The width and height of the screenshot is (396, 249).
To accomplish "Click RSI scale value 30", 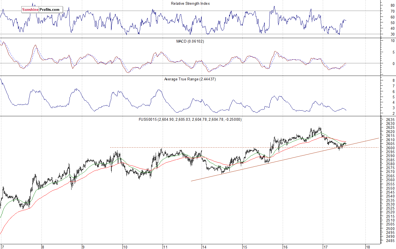I will [x=392, y=34].
